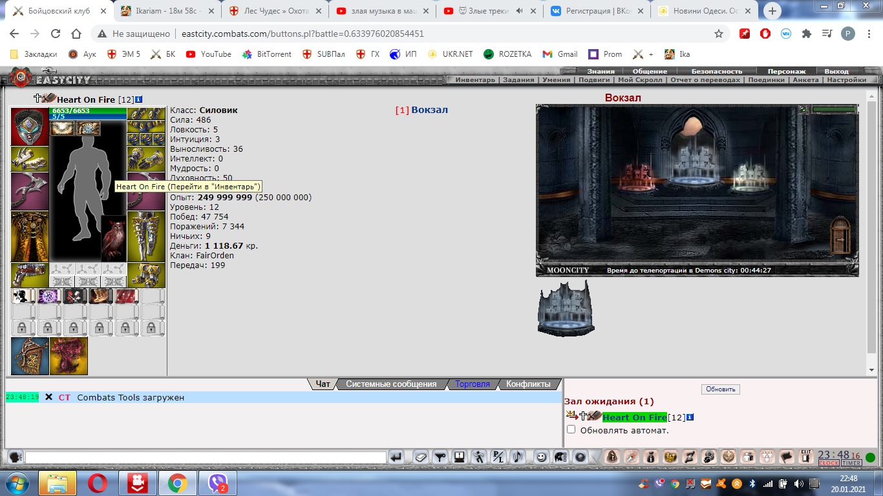Switch to the 'Чат' tab
The image size is (883, 496).
(x=323, y=384)
